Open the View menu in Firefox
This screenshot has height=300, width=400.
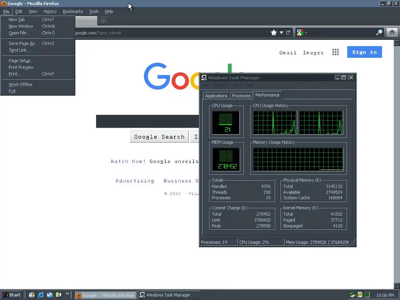(x=33, y=11)
